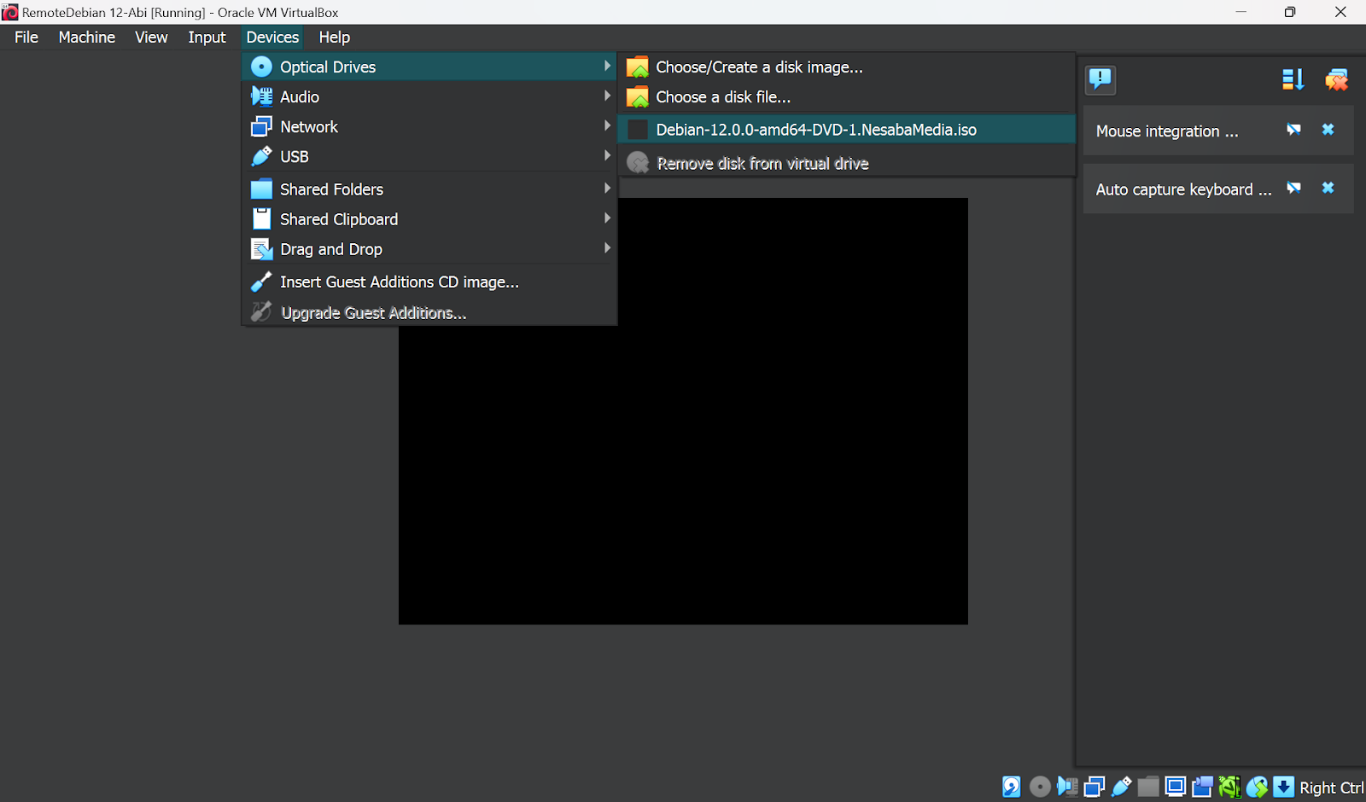
Task: Click the green turtle CPU status icon
Action: 1229,787
